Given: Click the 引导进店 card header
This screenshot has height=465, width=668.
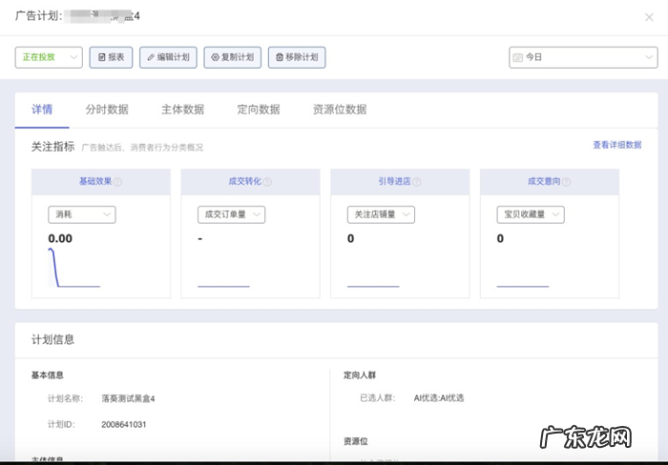Looking at the screenshot, I should click(x=400, y=182).
